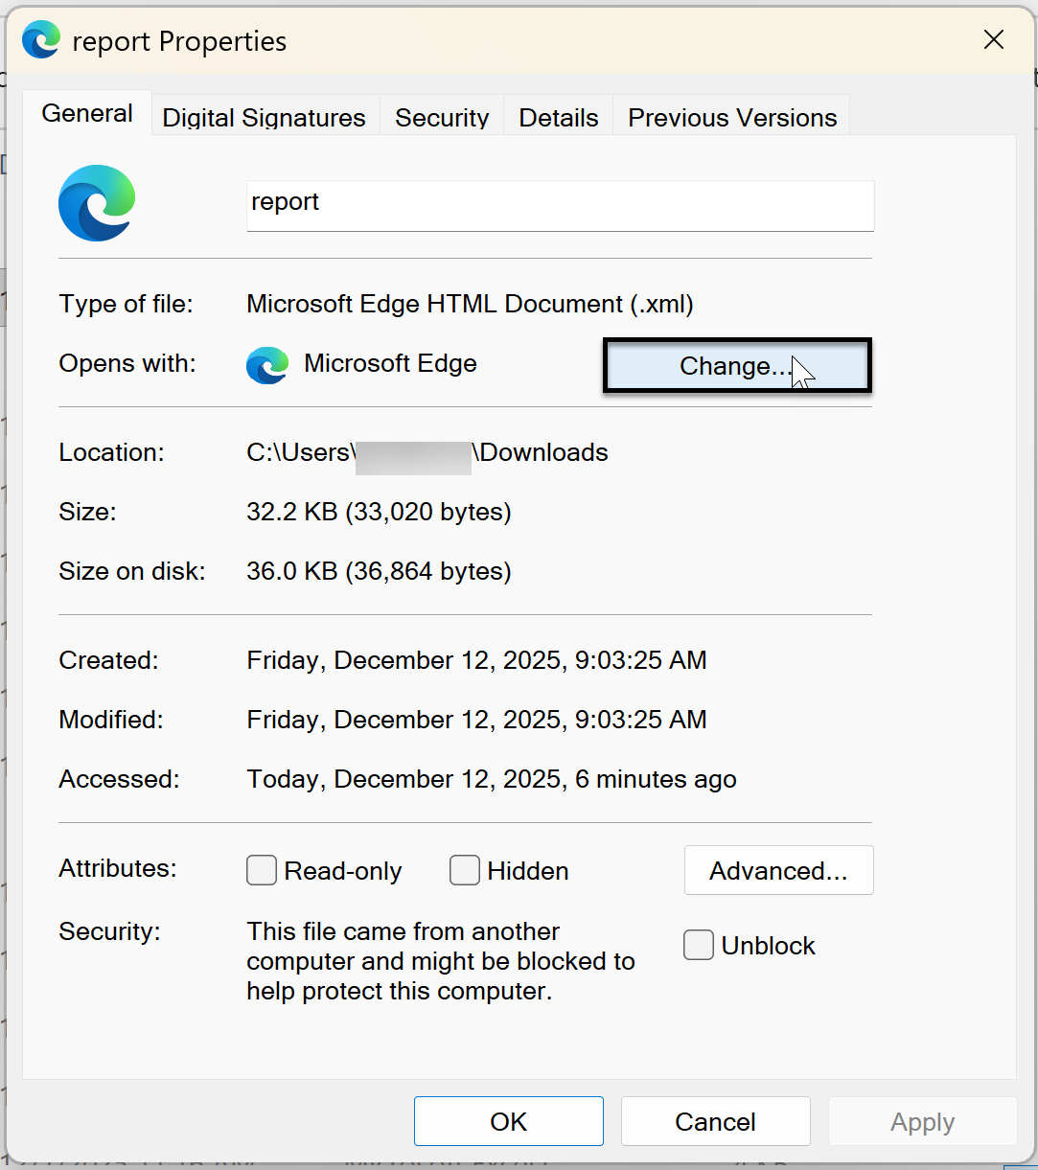The image size is (1038, 1170).
Task: Click the Edge icon in the title bar
Action: [x=41, y=41]
